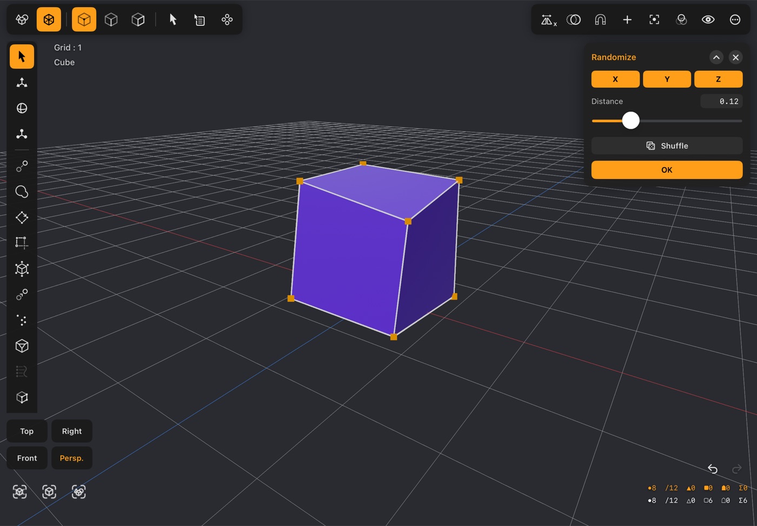
Task: Open the more options ellipsis menu
Action: [735, 19]
